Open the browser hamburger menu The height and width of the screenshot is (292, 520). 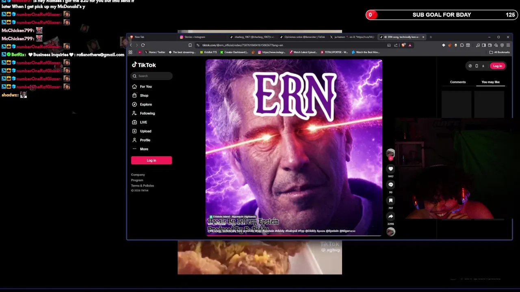(508, 45)
